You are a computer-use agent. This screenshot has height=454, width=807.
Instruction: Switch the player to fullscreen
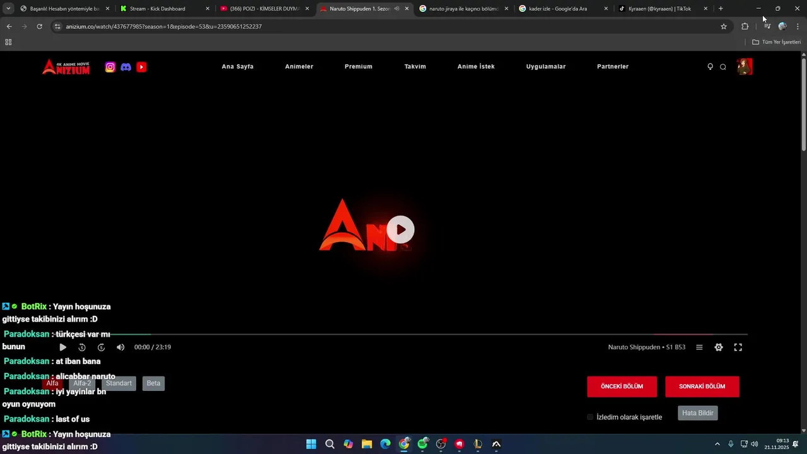tap(738, 347)
